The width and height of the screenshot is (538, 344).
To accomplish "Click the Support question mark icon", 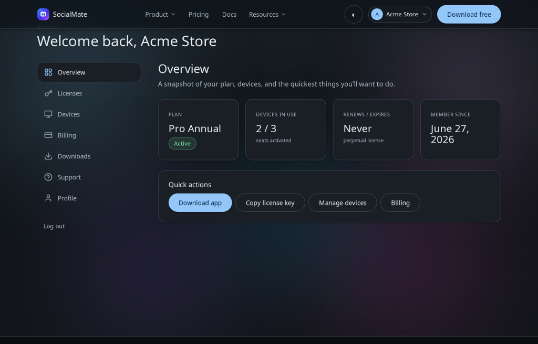I will click(x=48, y=177).
